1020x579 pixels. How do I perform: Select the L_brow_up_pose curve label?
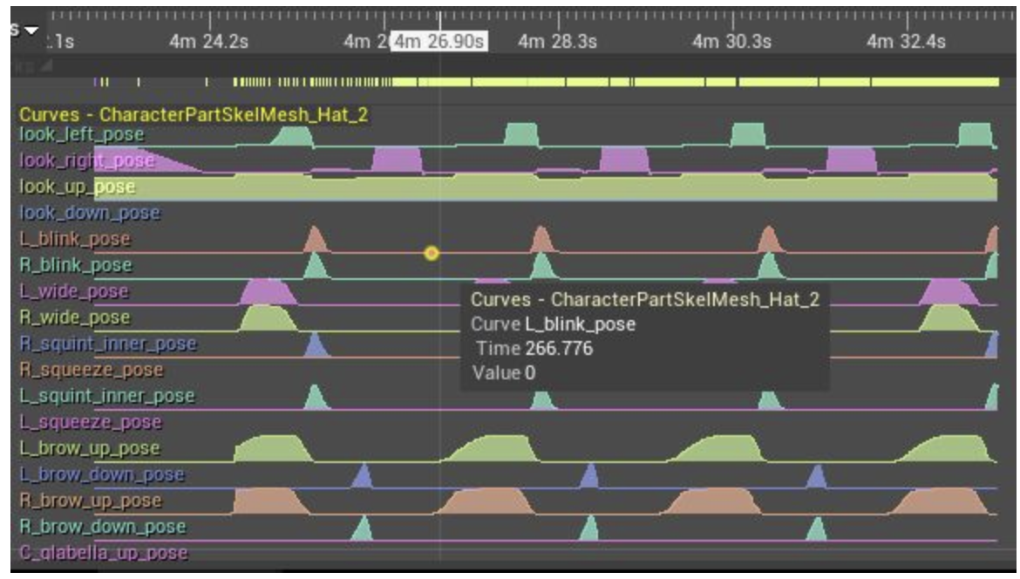click(90, 448)
